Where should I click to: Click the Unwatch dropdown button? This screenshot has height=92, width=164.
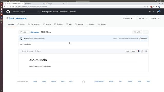(x=128, y=18)
